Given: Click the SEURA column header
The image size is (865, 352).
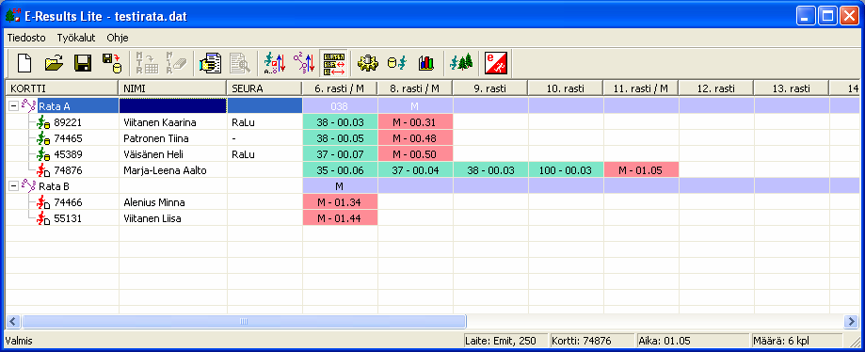Looking at the screenshot, I should pyautogui.click(x=264, y=88).
